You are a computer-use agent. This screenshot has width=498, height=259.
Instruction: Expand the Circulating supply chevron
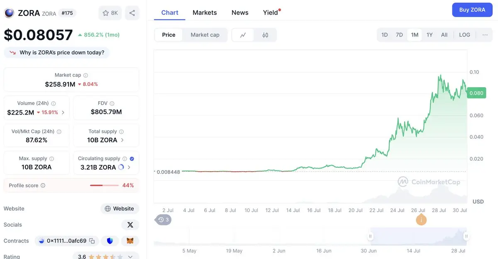[x=129, y=167]
